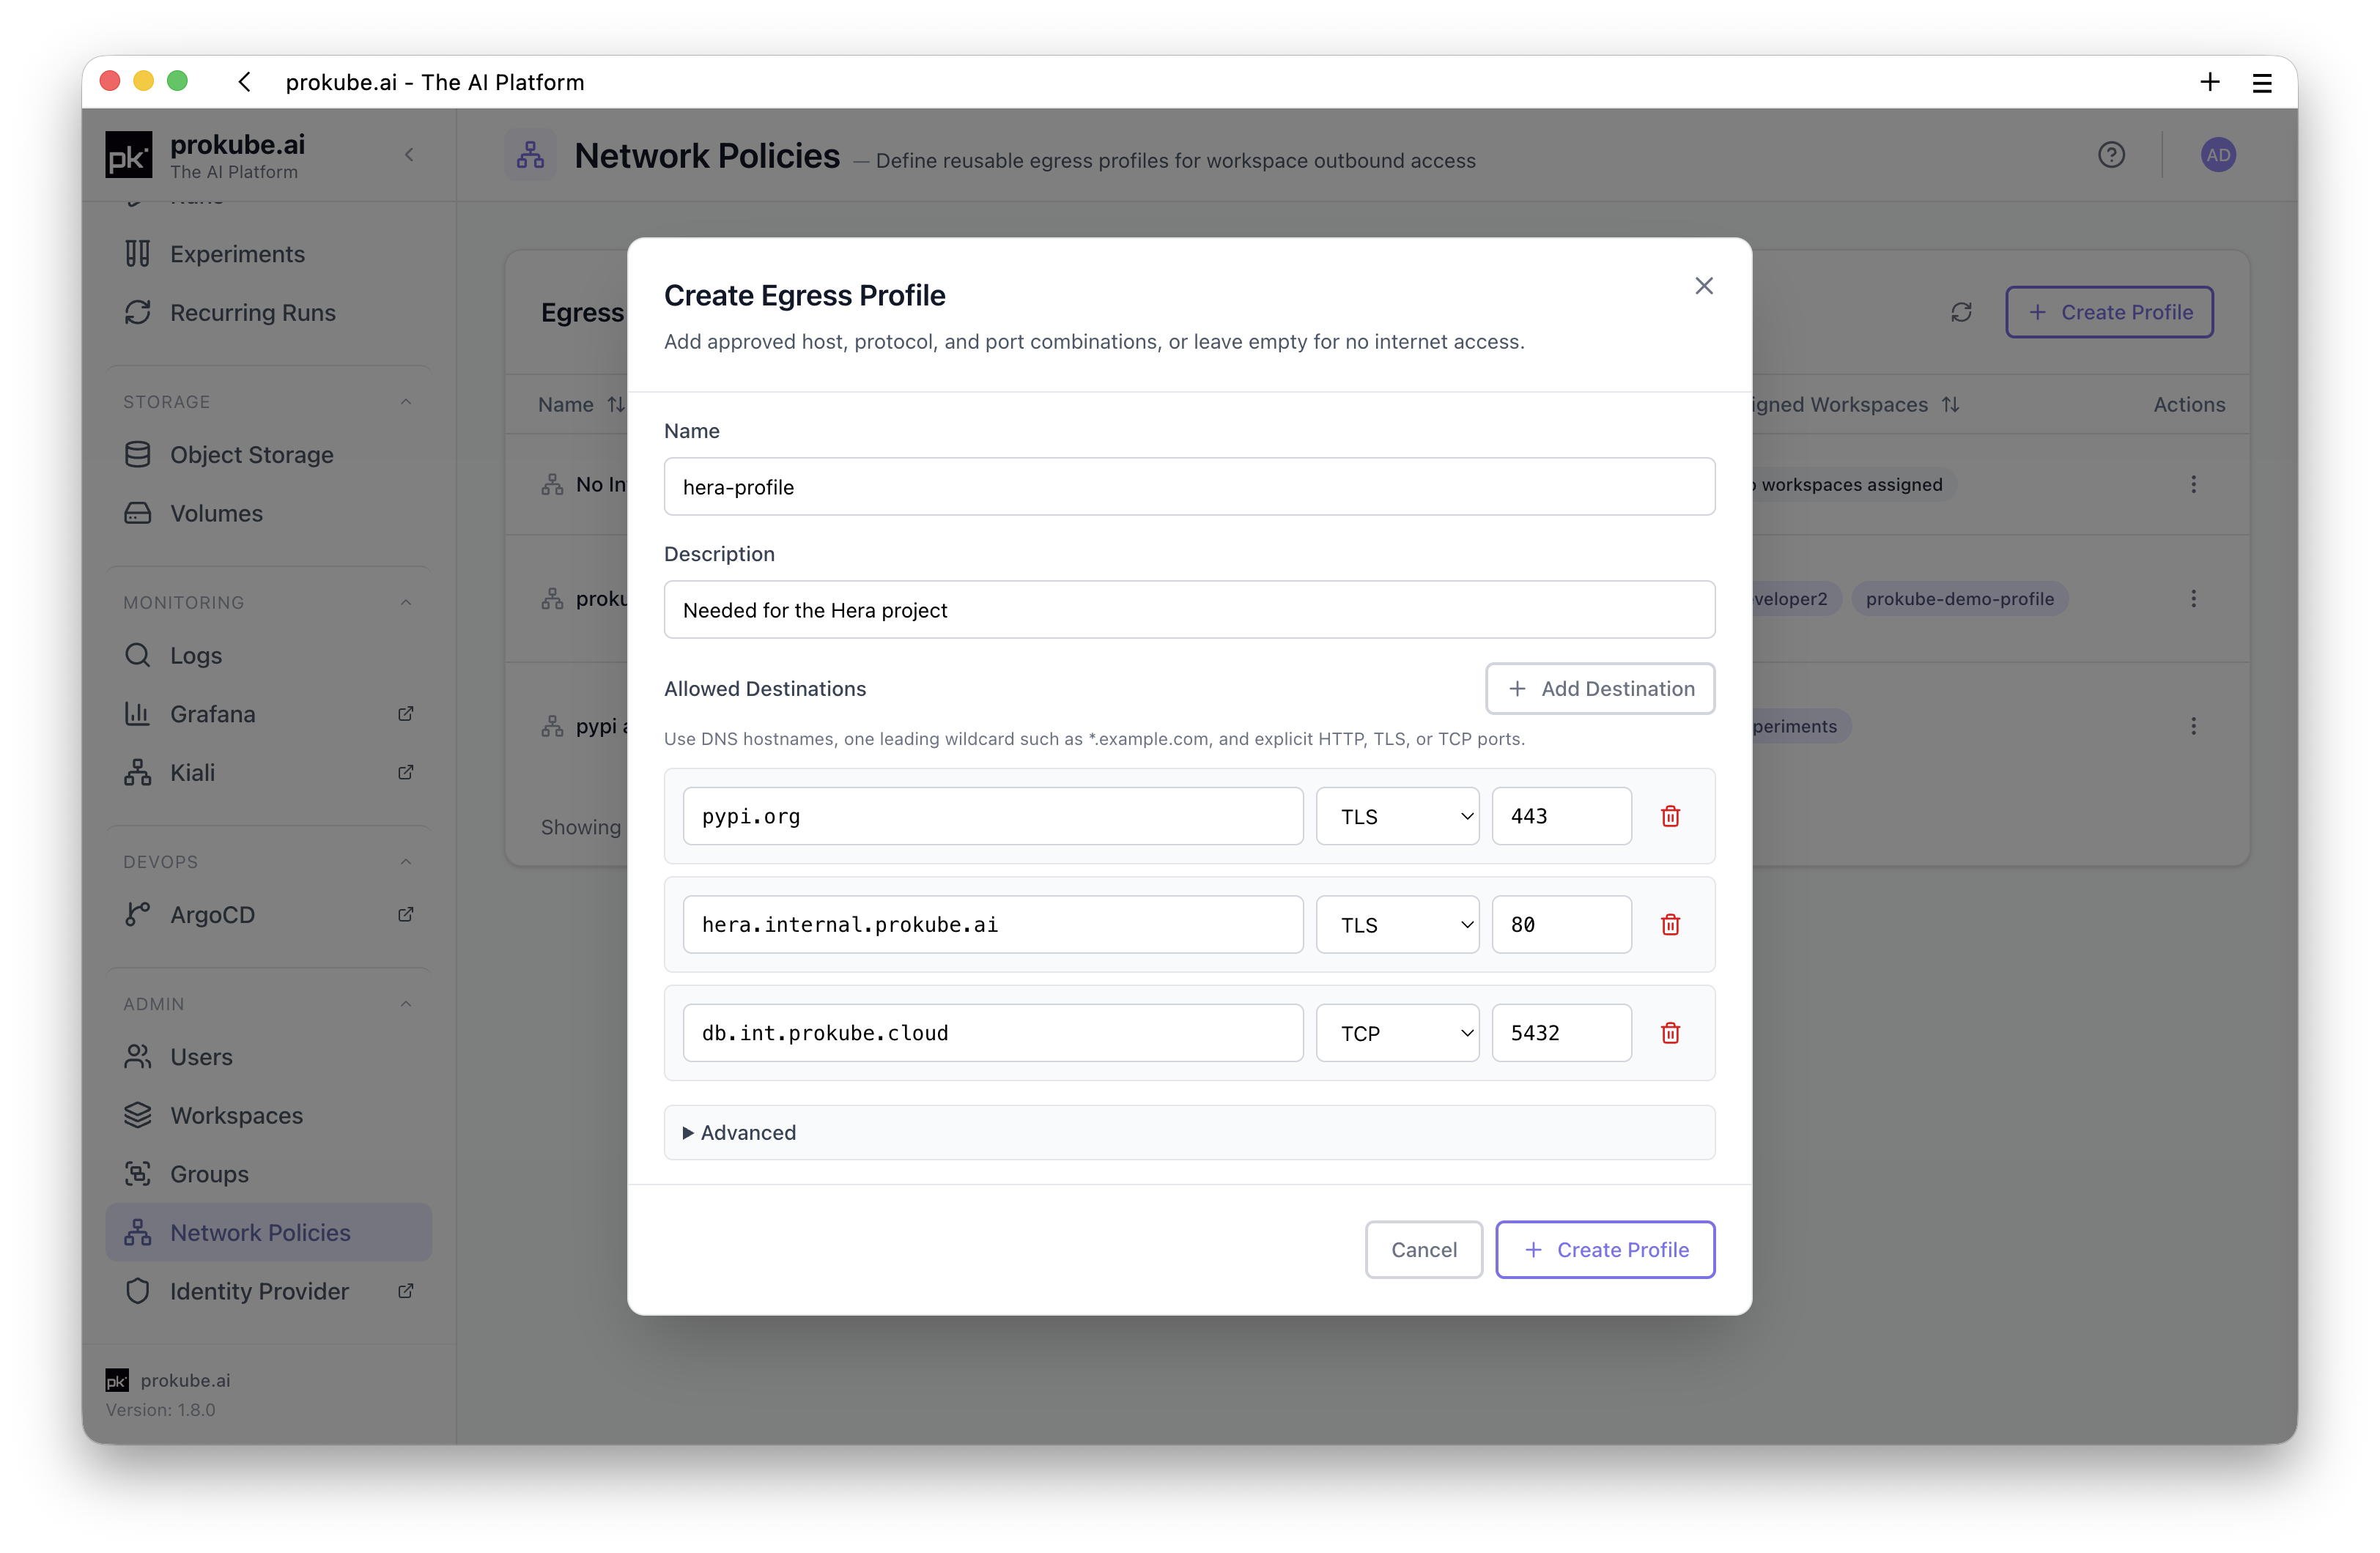This screenshot has width=2380, height=1553.
Task: Click Add Destination button
Action: tap(1600, 688)
